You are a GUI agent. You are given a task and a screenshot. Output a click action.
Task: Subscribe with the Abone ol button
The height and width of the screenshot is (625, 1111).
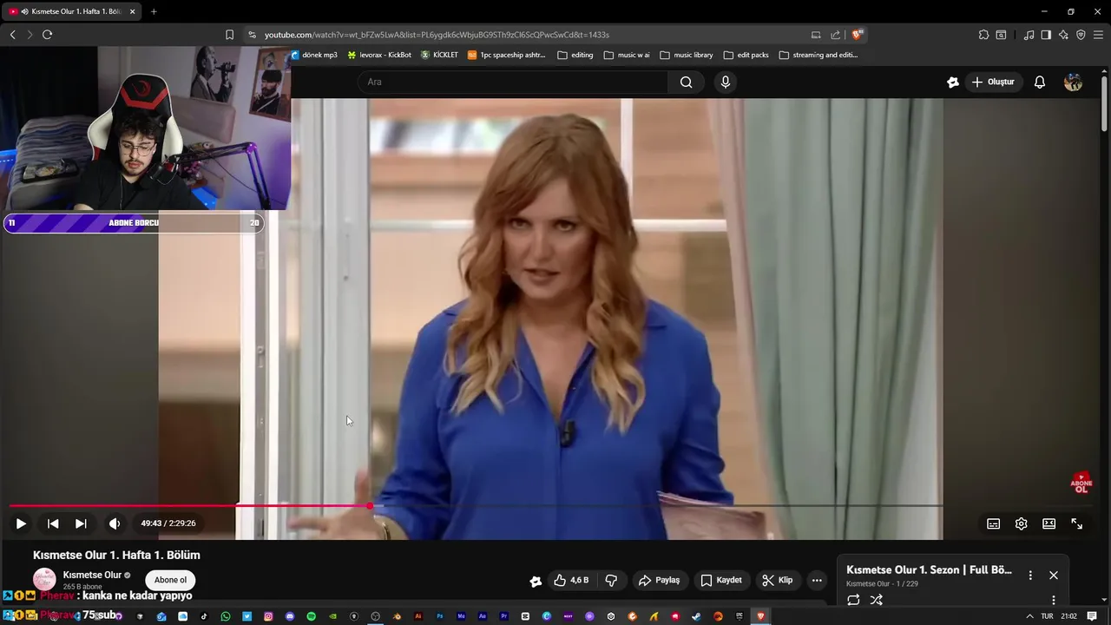[170, 580]
